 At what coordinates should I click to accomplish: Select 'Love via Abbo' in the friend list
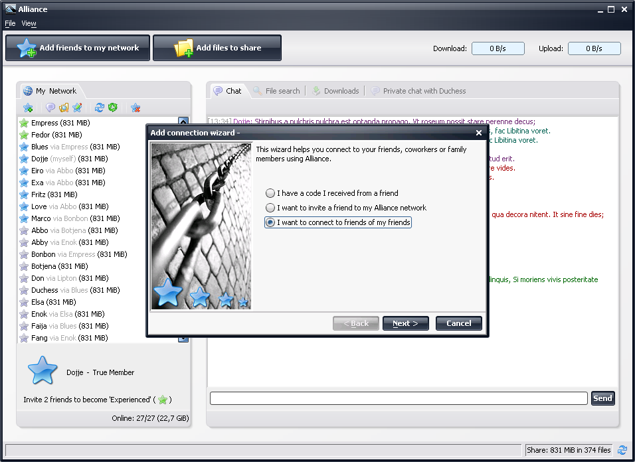coord(70,206)
